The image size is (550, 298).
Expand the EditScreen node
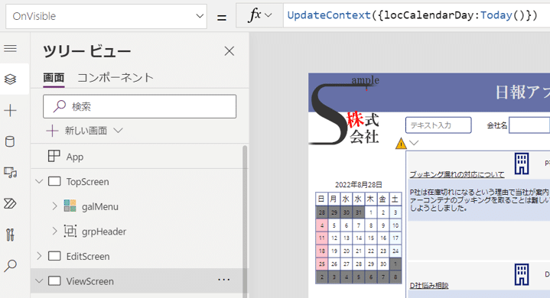coord(39,256)
